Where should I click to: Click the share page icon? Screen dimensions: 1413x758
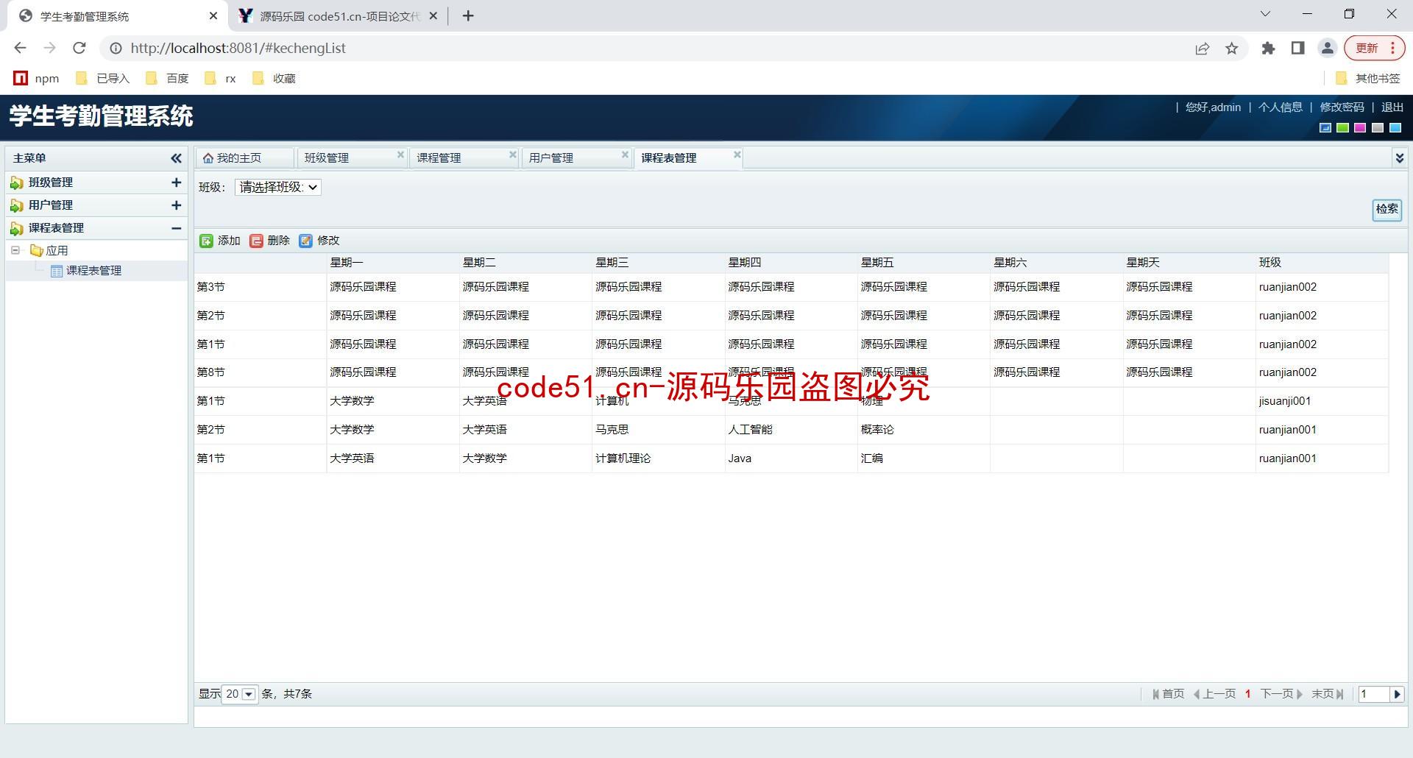[1202, 49]
